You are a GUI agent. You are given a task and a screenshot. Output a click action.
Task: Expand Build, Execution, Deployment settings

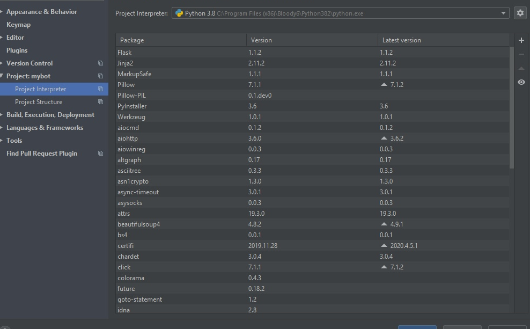3,115
